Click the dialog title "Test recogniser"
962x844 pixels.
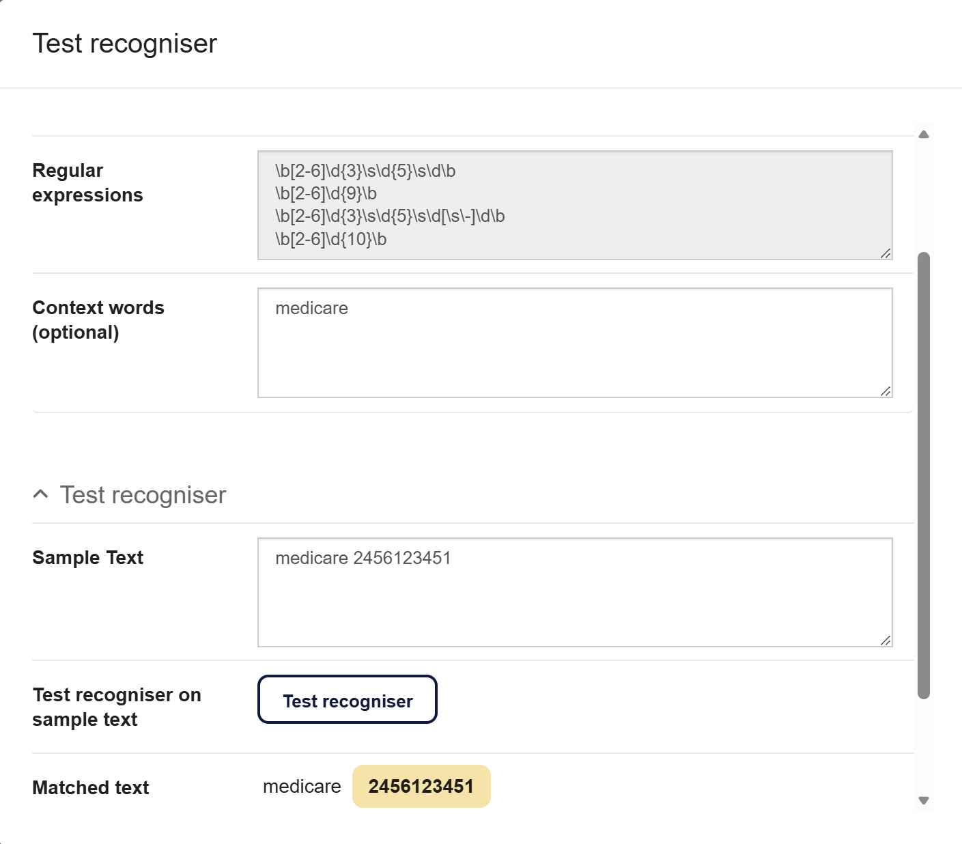125,44
